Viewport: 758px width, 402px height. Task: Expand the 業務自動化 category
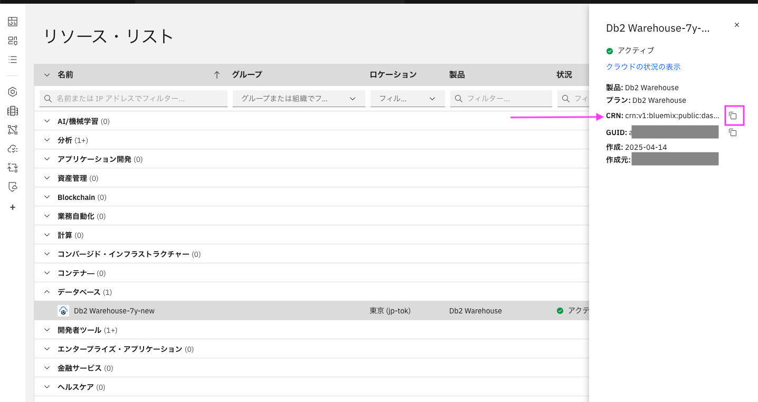pos(46,216)
